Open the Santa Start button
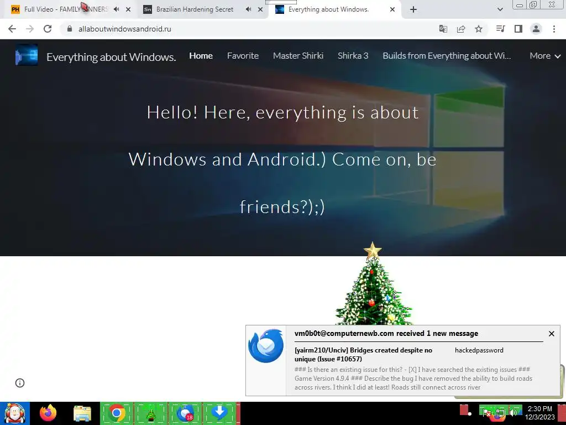Image resolution: width=566 pixels, height=425 pixels. pyautogui.click(x=15, y=413)
